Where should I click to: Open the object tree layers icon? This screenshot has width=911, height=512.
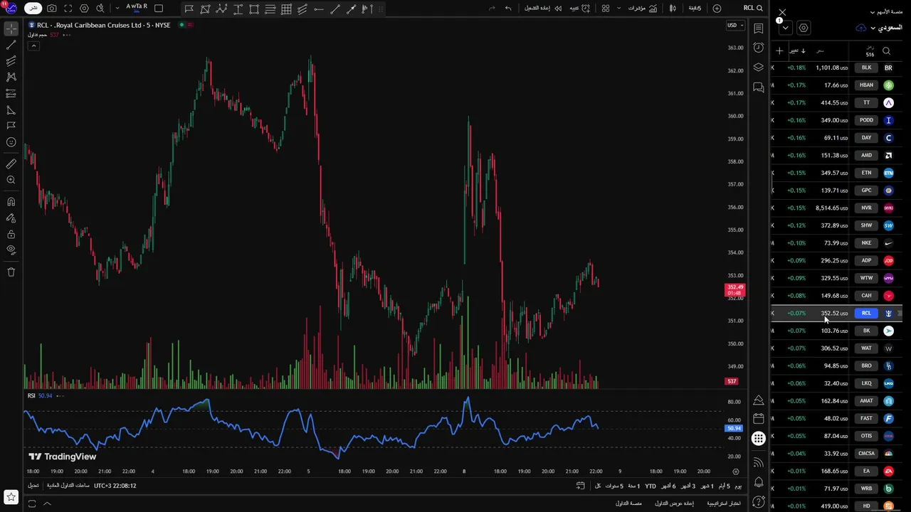[x=759, y=68]
